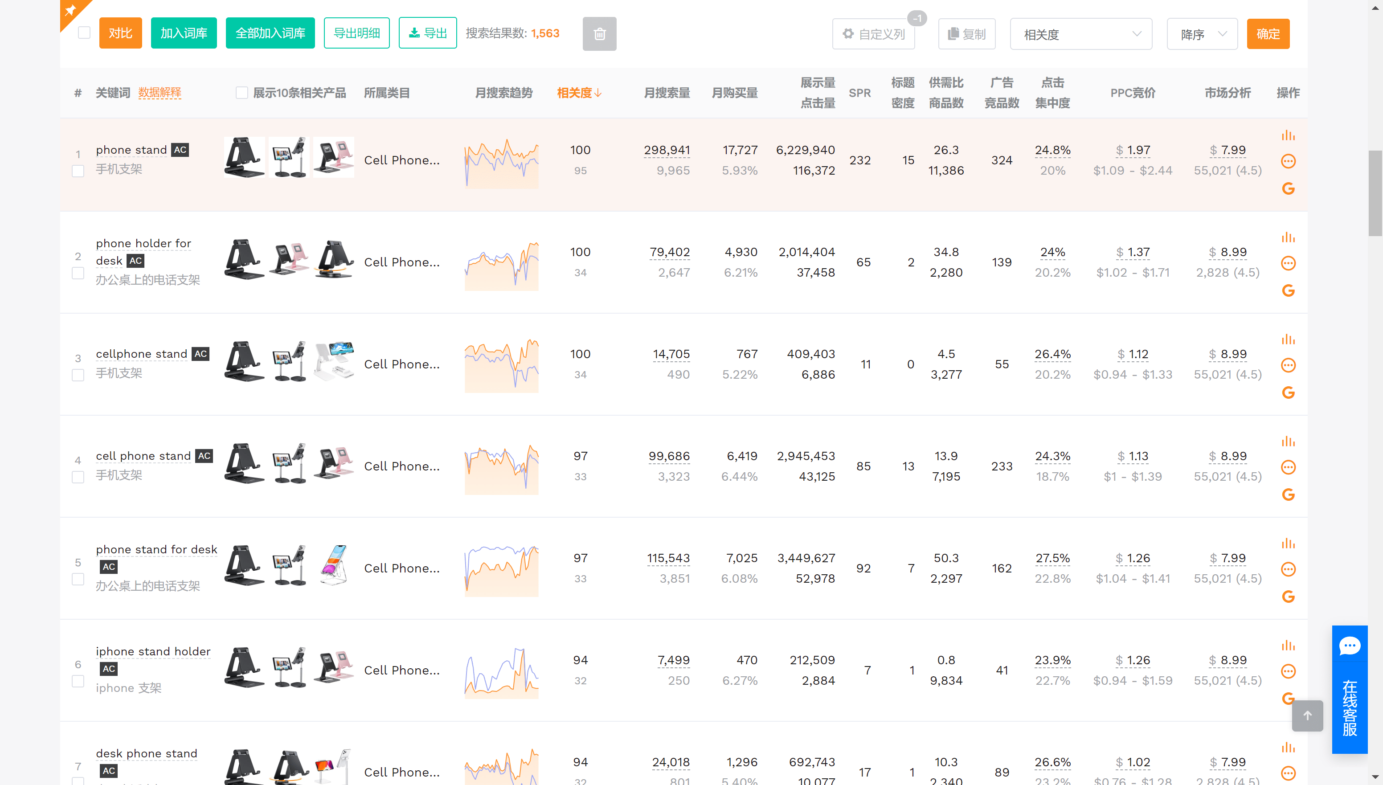Click more options icon for phone stand for desk
Screen dimensions: 1383x785
click(1288, 569)
